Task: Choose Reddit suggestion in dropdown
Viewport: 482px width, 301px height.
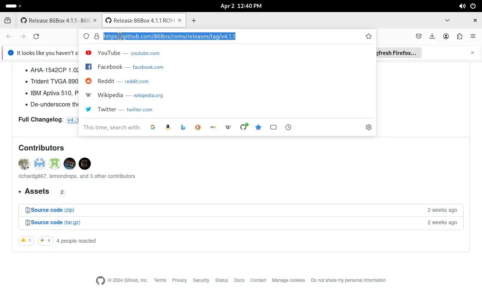Action: tap(227, 81)
